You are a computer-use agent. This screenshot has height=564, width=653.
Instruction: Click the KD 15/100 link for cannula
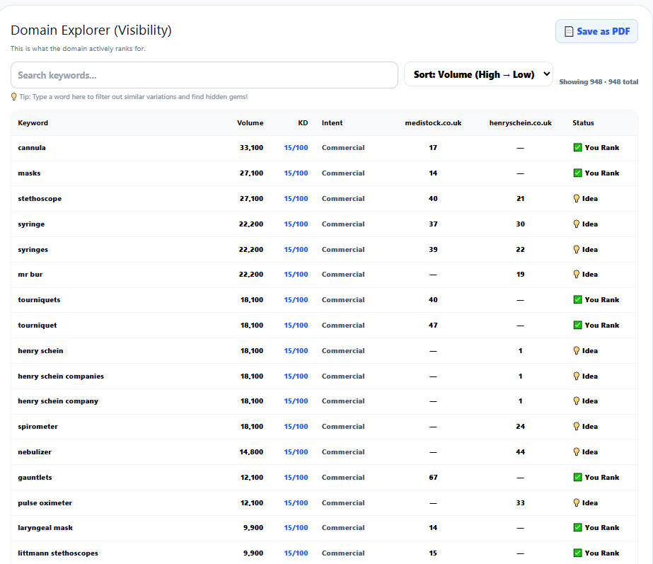[x=296, y=147]
